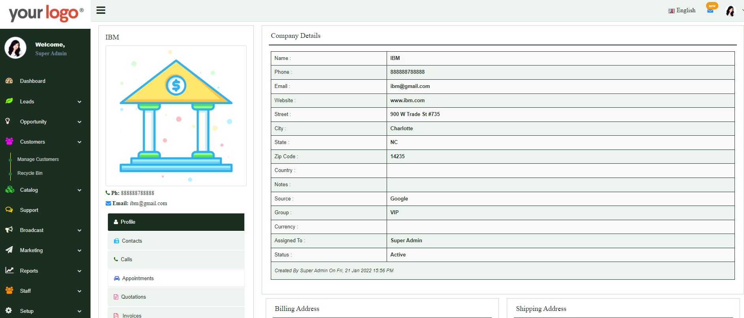Expand the Setup submenu chevron

pyautogui.click(x=79, y=311)
